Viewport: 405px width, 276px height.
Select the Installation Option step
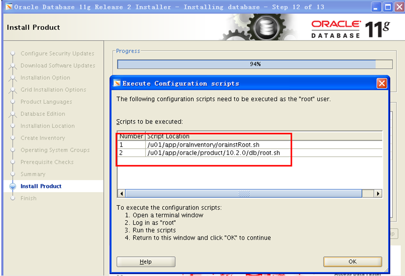coord(45,78)
